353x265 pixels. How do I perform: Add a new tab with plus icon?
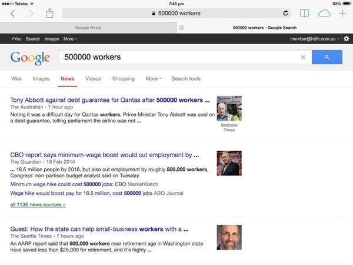(342, 13)
